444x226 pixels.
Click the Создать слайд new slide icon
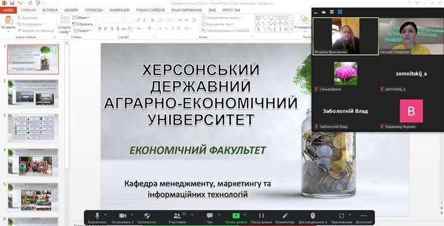(x=65, y=20)
